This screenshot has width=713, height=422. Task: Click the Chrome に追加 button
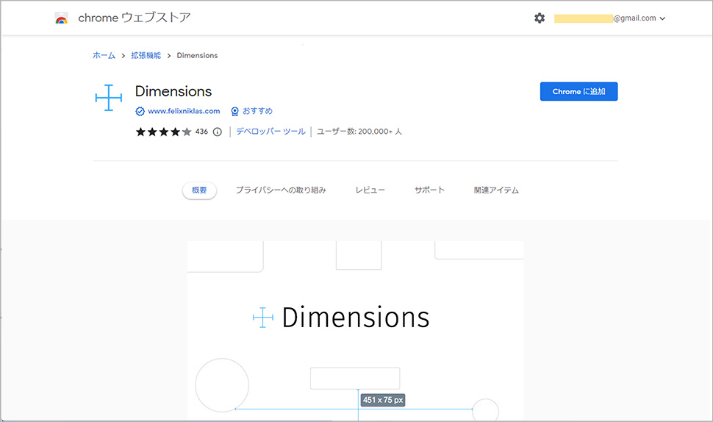tap(578, 91)
